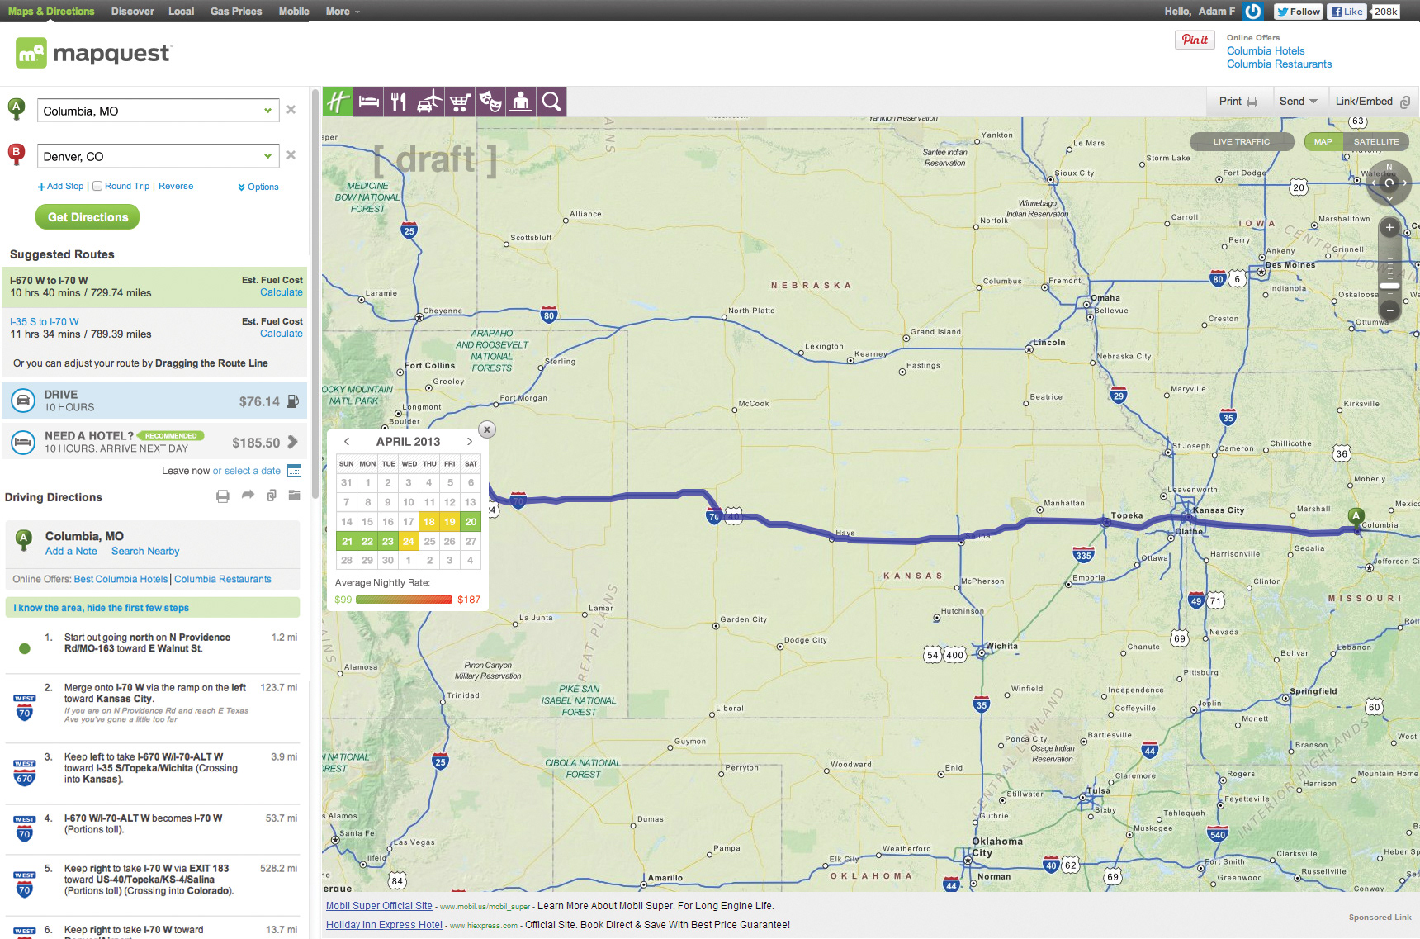Open the Columbia, MO location dropdown
This screenshot has height=939, width=1420.
point(267,111)
